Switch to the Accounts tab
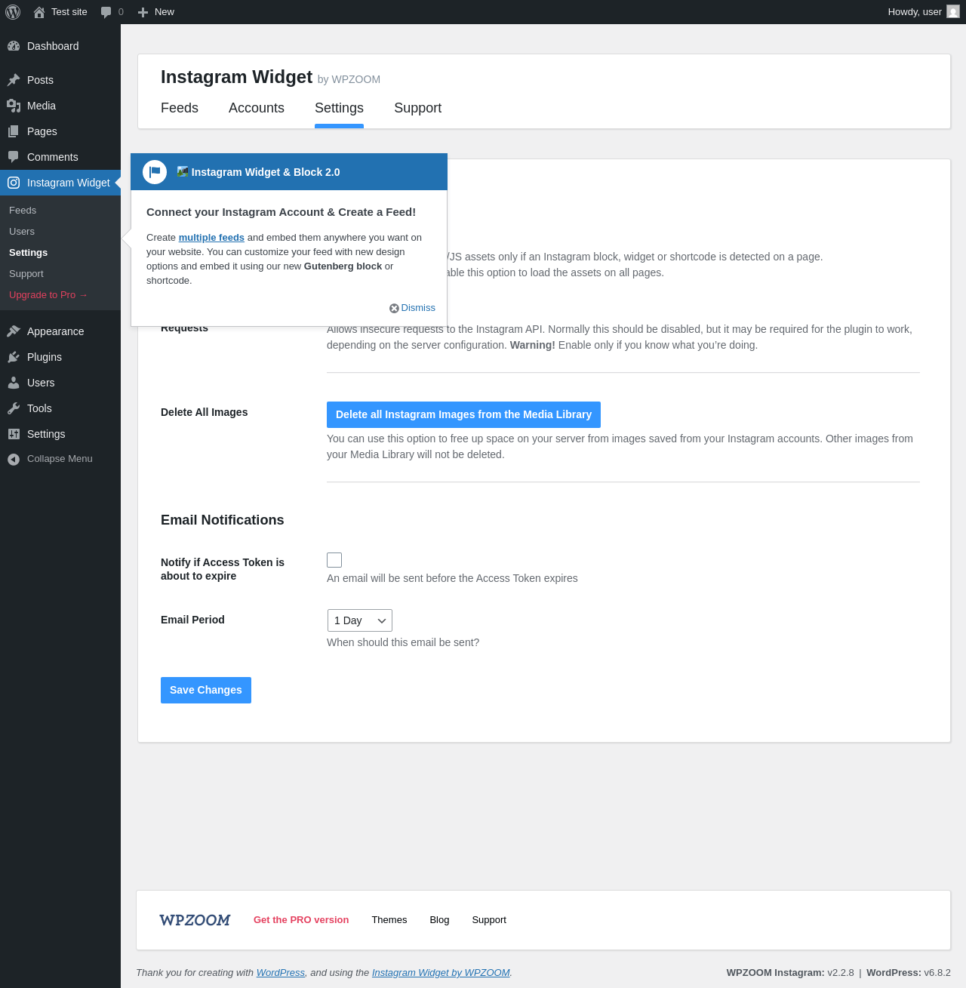966x988 pixels. [x=257, y=108]
